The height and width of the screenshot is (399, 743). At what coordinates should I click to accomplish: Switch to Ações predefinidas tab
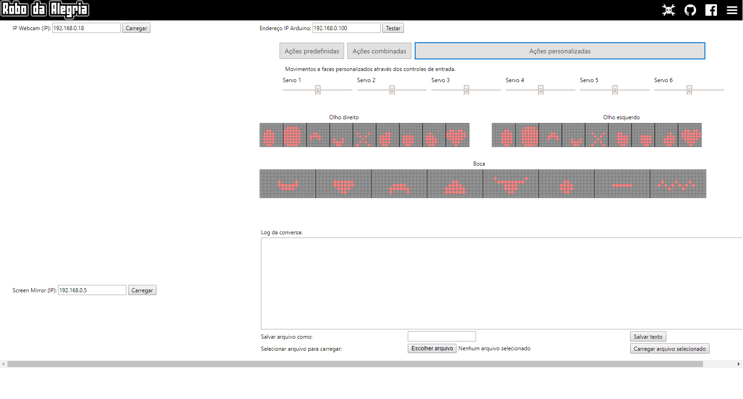312,51
